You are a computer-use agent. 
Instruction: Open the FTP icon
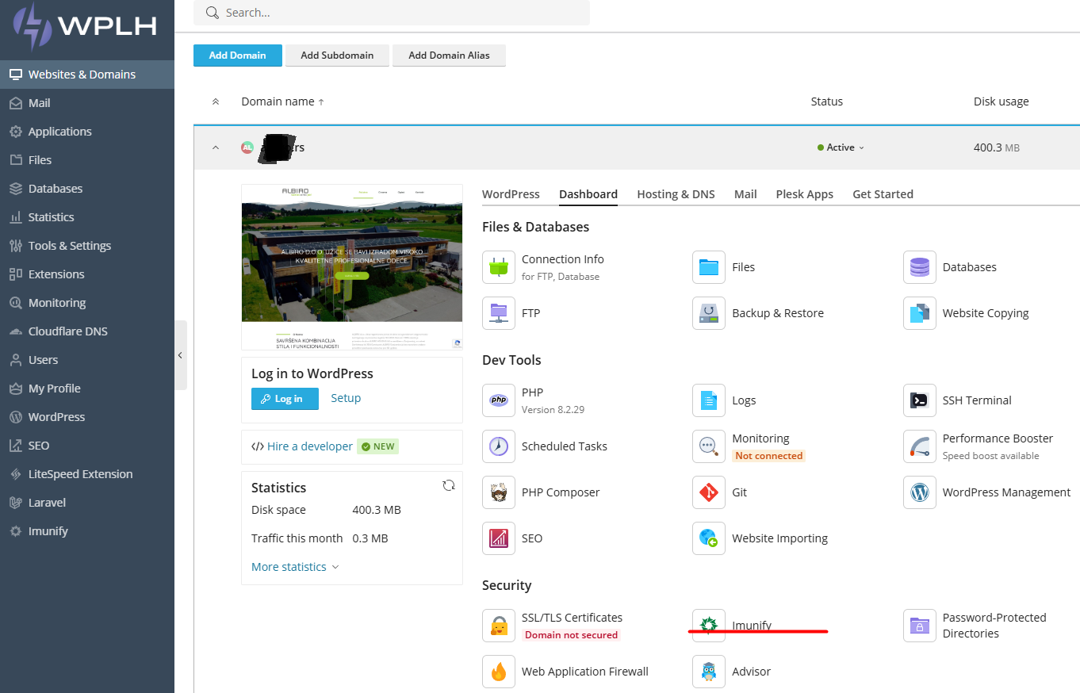[499, 313]
